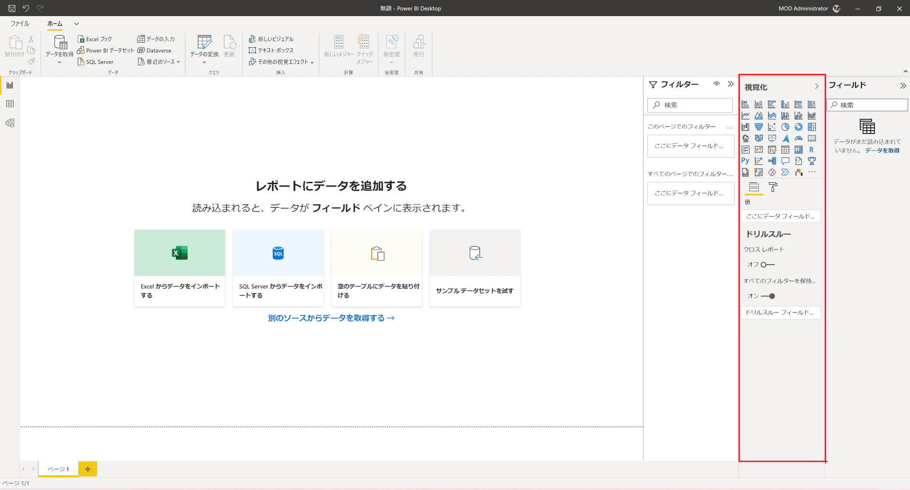Image resolution: width=910 pixels, height=490 pixels.
Task: Insert a waterfall chart visual
Action: coord(746,127)
